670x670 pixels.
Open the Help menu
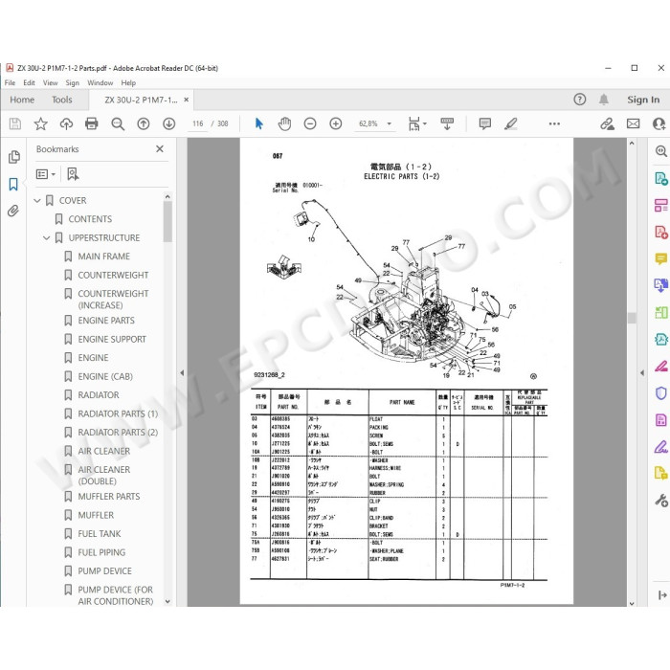click(x=128, y=83)
